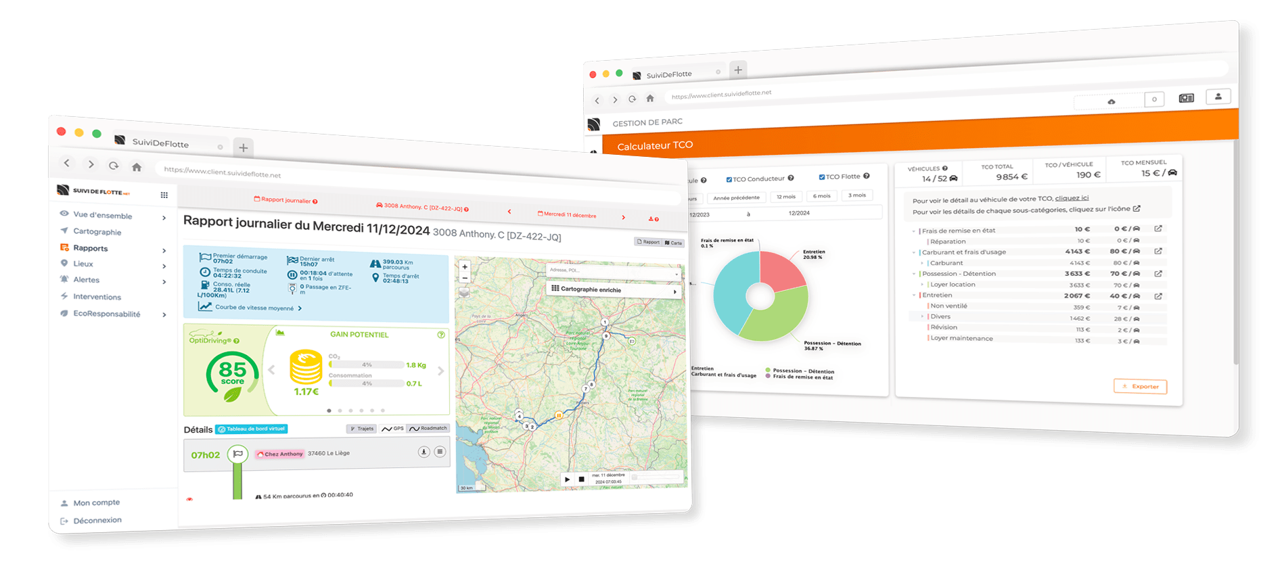Switch trip details to GPS mode
The height and width of the screenshot is (568, 1280).
392,429
